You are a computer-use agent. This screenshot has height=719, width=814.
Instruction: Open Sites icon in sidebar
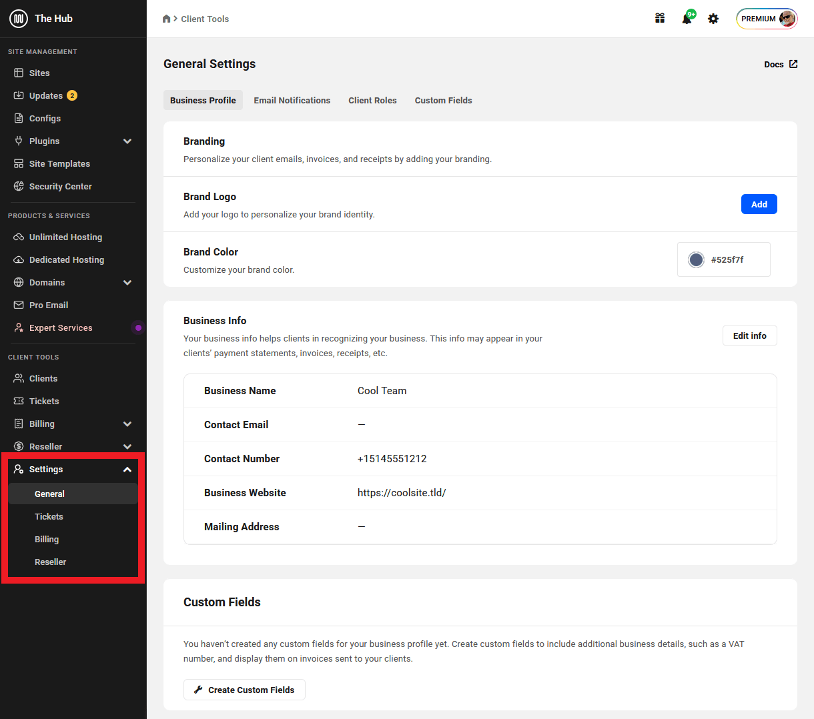[x=19, y=73]
